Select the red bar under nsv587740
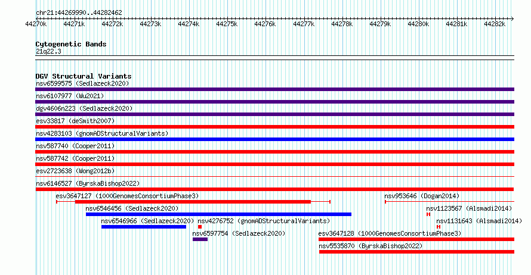 pyautogui.click(x=274, y=152)
